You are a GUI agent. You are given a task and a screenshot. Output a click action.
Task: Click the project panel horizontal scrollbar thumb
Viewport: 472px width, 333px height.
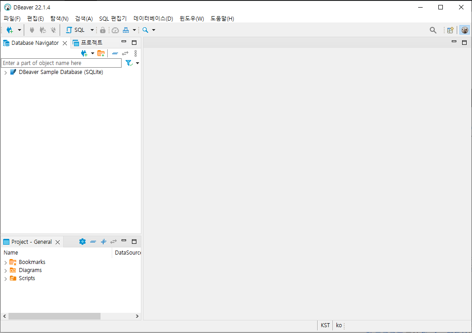tap(54, 316)
